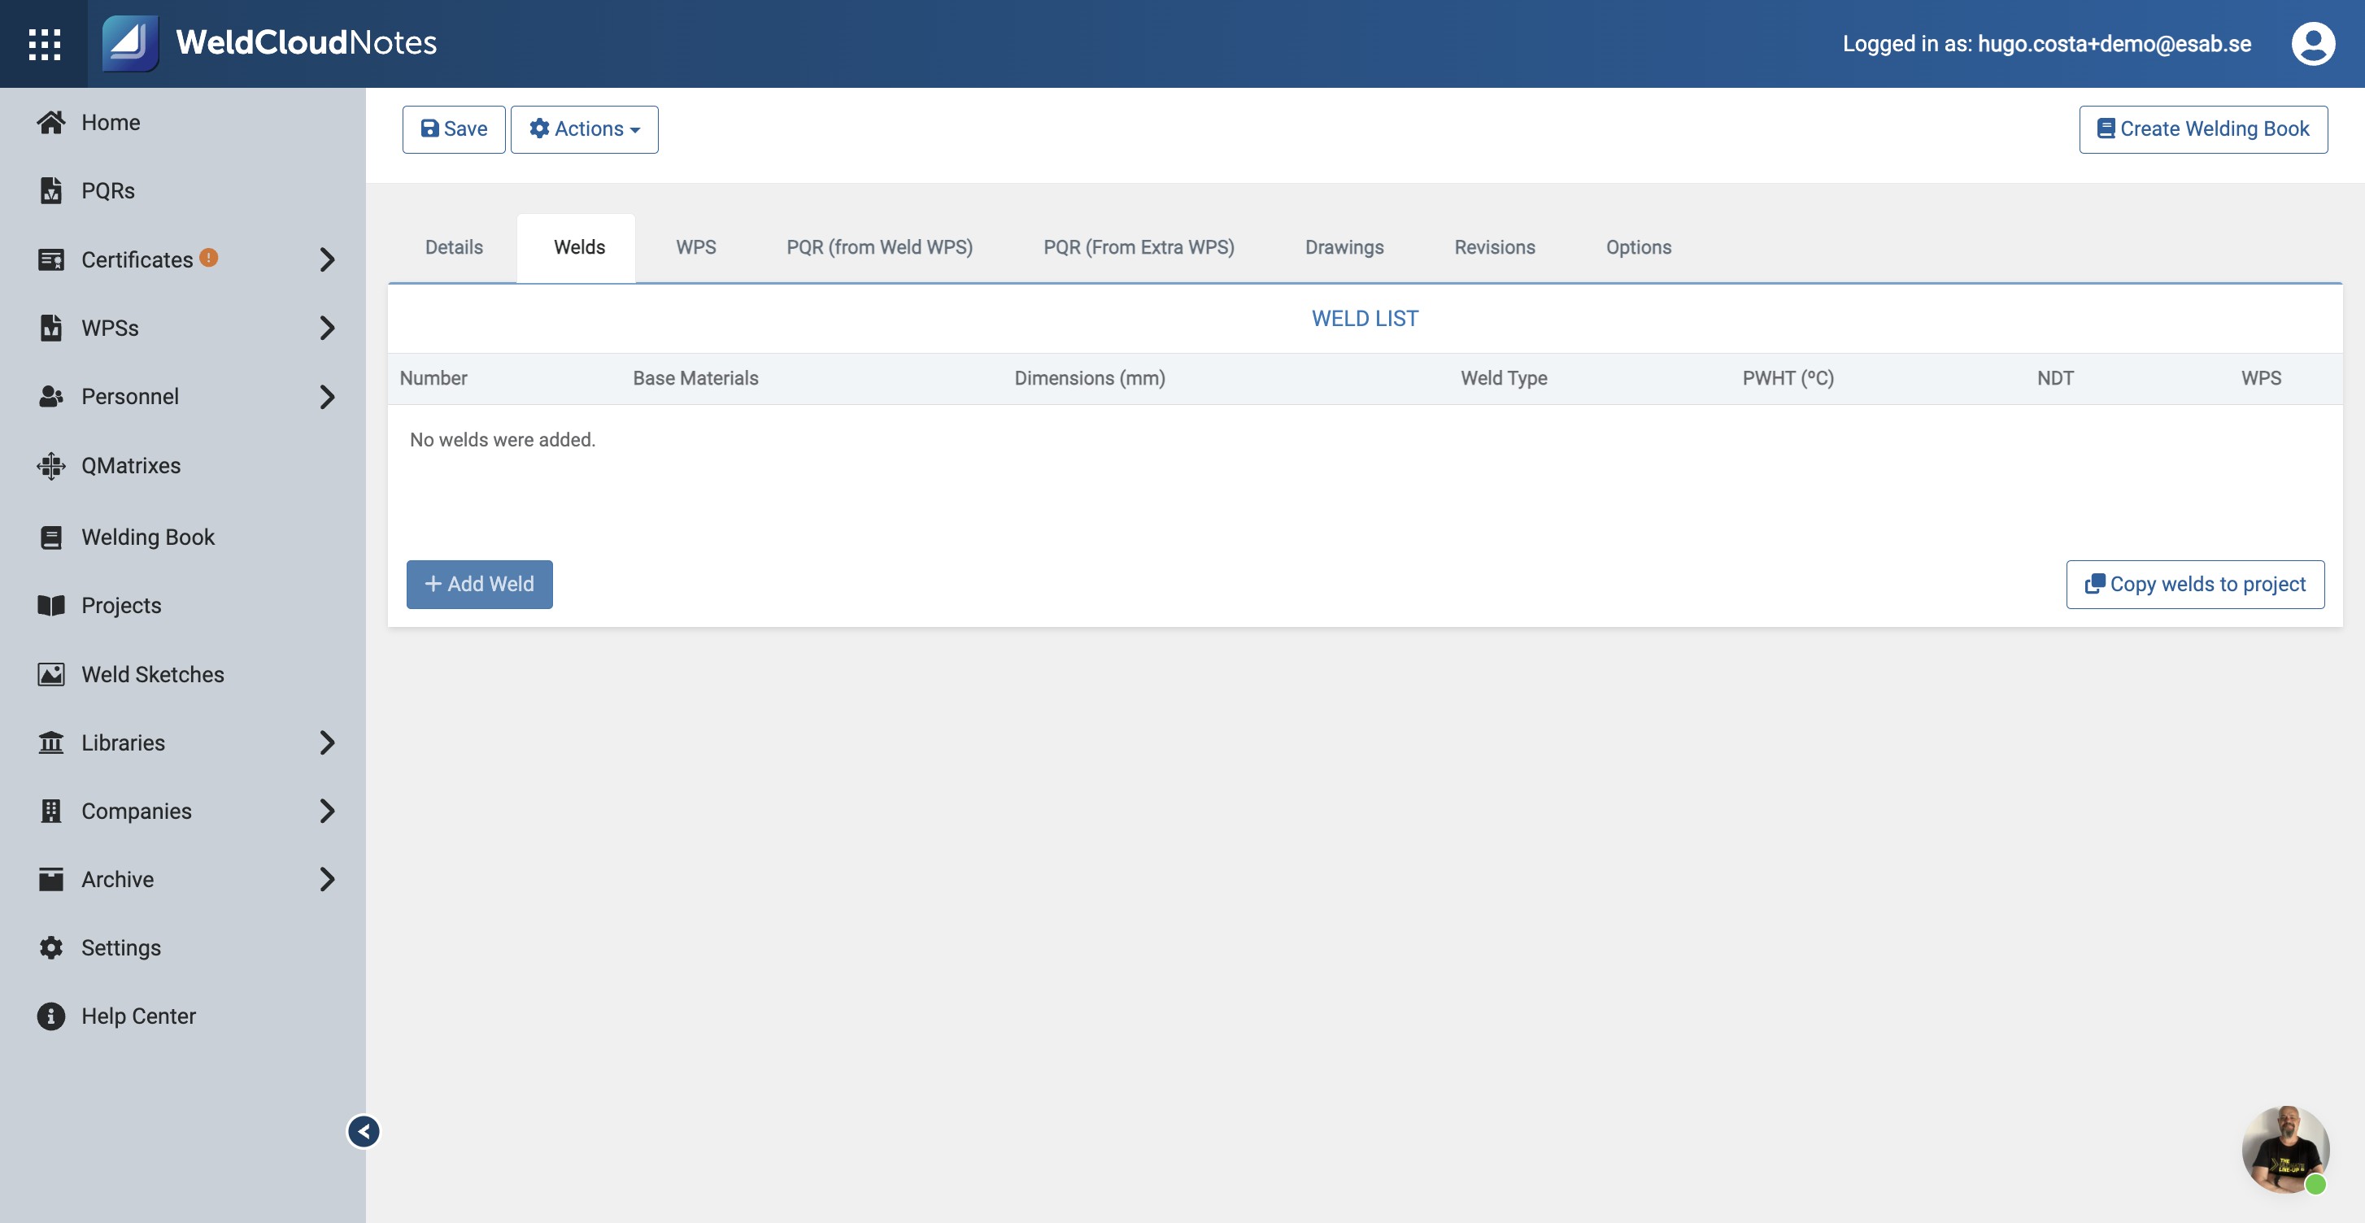The height and width of the screenshot is (1223, 2365).
Task: Click the WeldCloud Notes logo icon
Action: click(129, 43)
